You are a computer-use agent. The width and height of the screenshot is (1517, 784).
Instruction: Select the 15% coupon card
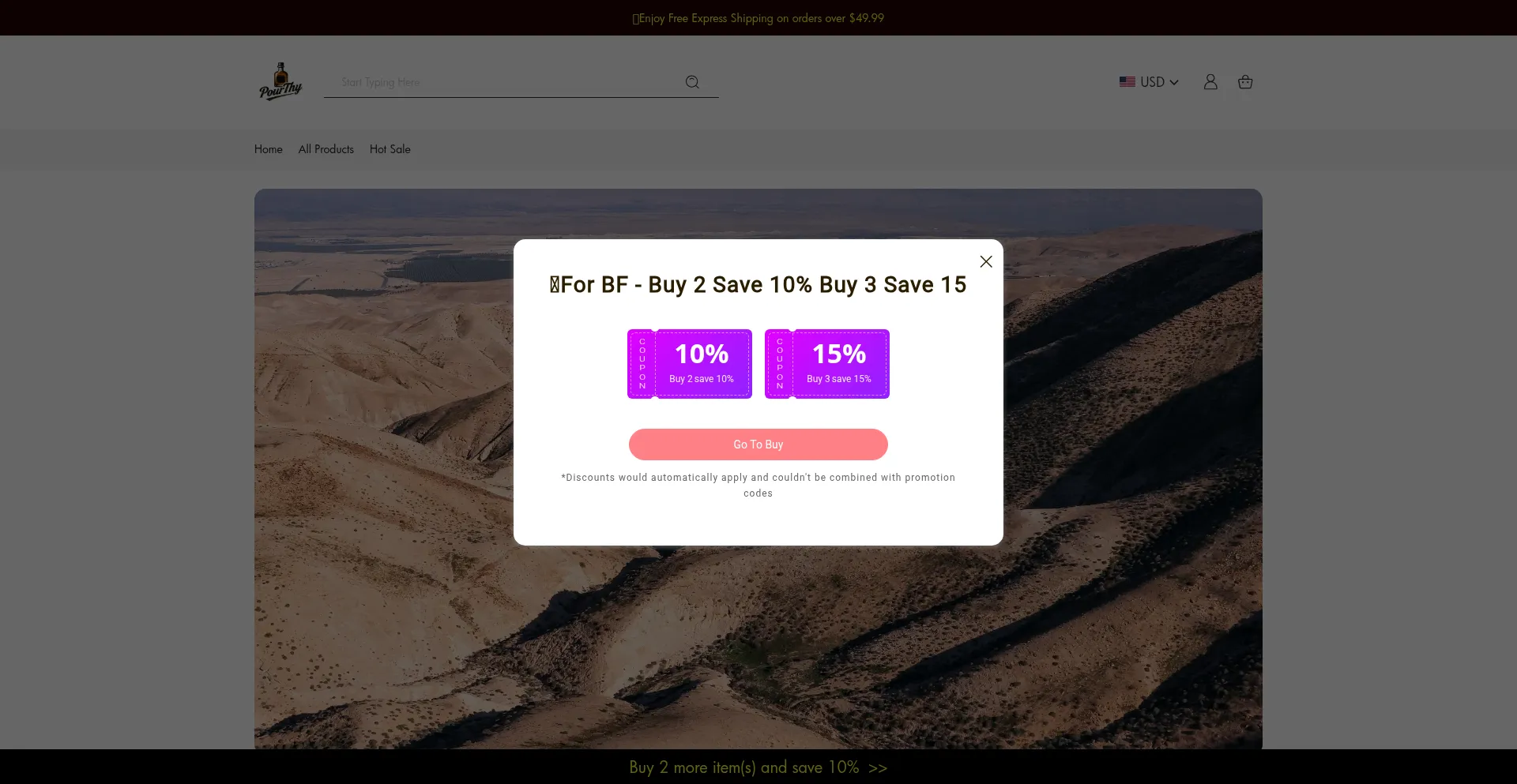pos(827,364)
